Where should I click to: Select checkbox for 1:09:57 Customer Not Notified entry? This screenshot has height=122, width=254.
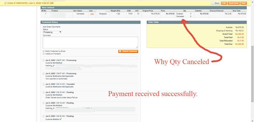point(44,60)
